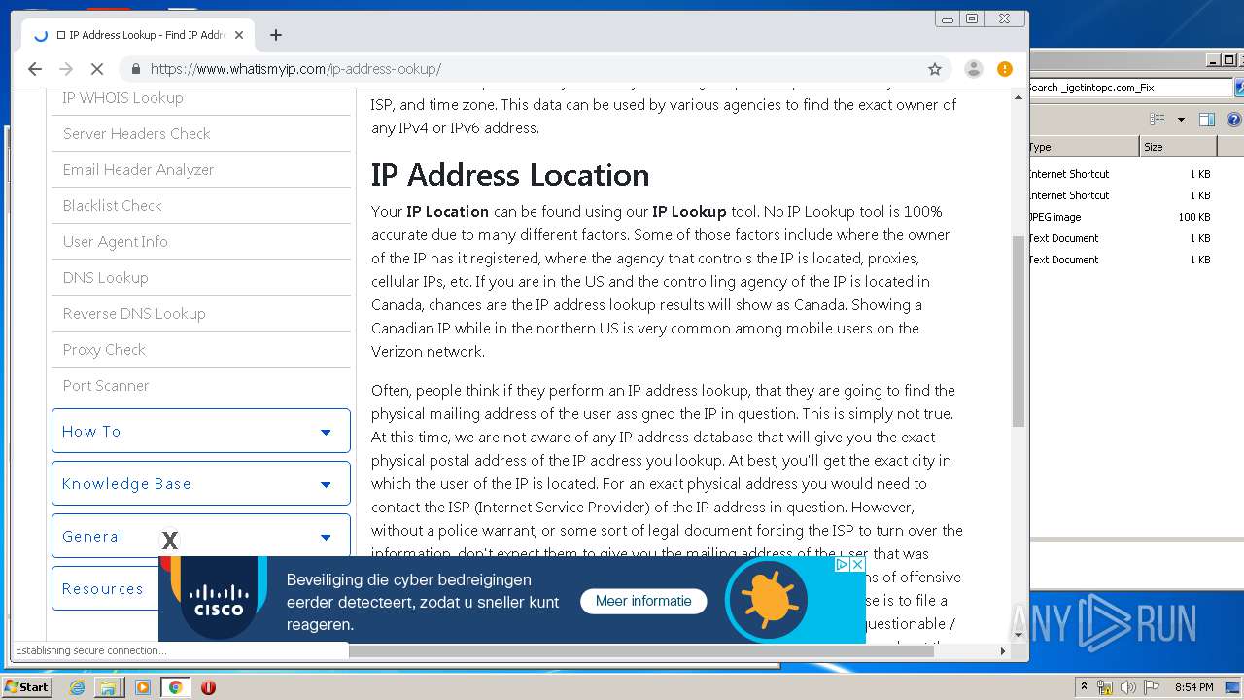The width and height of the screenshot is (1244, 700).
Task: Click the page vertical scrollbar thumb
Action: (x=1019, y=331)
